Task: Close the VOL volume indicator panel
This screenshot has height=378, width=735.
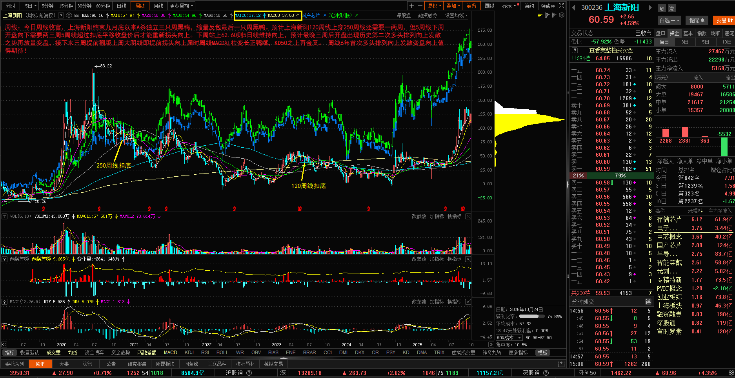Action: 468,216
